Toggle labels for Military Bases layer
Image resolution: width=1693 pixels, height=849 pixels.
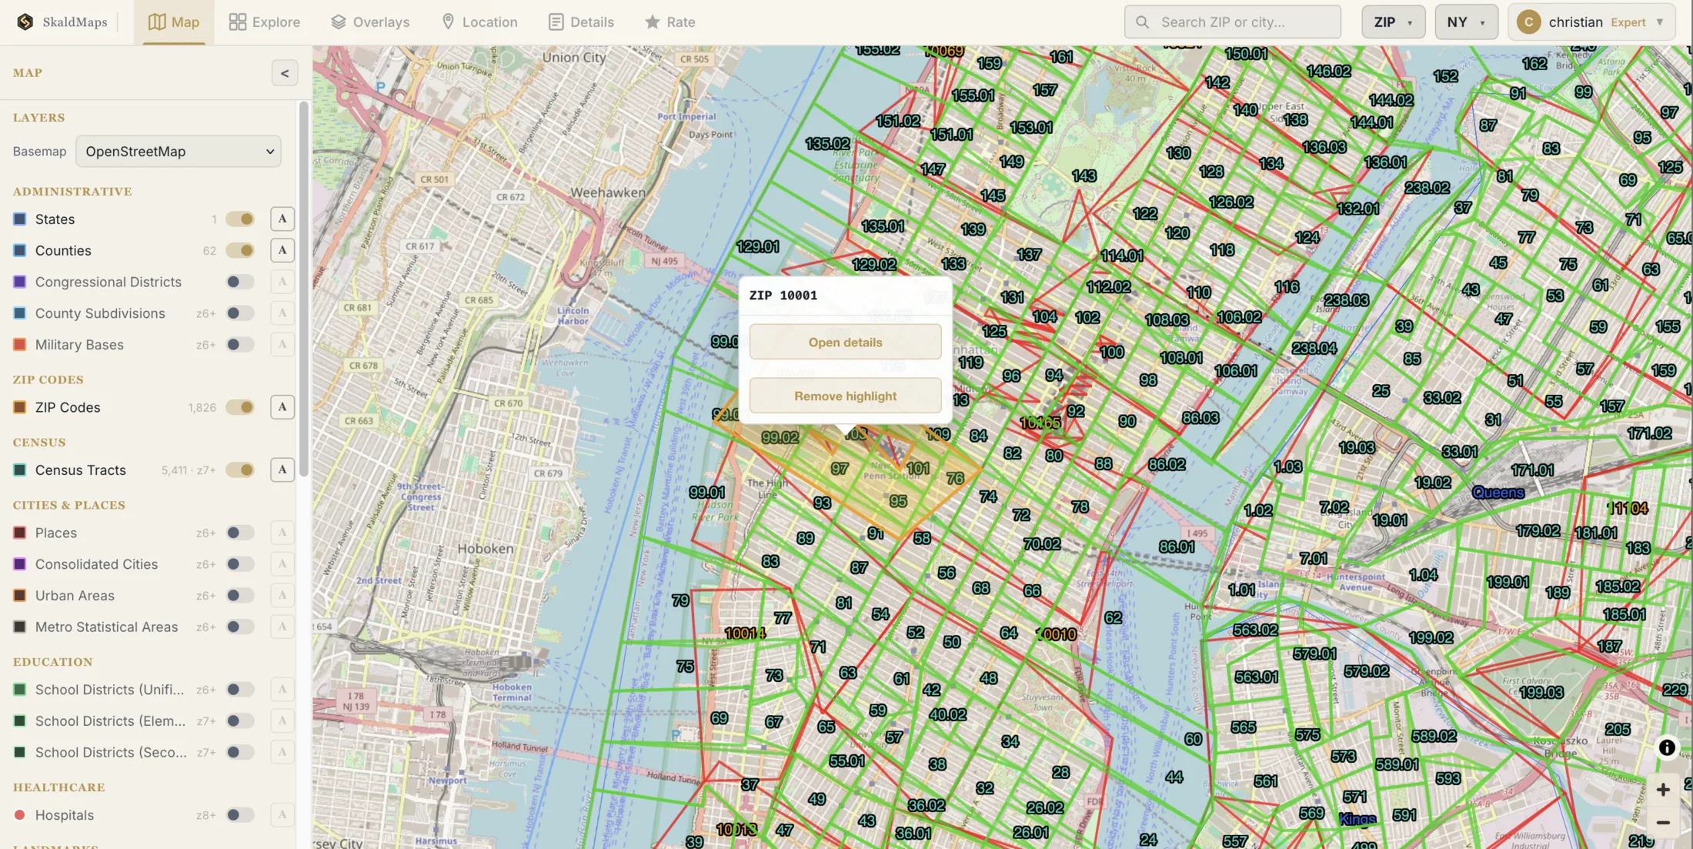(x=282, y=344)
